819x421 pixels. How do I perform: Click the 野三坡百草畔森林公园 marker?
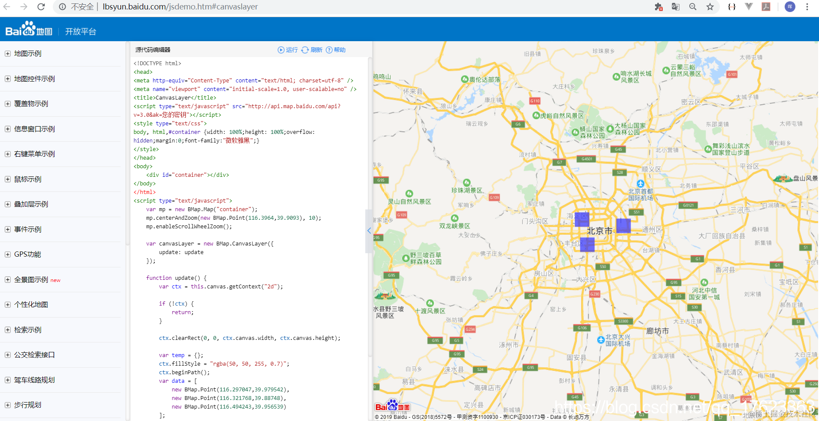[x=406, y=258]
